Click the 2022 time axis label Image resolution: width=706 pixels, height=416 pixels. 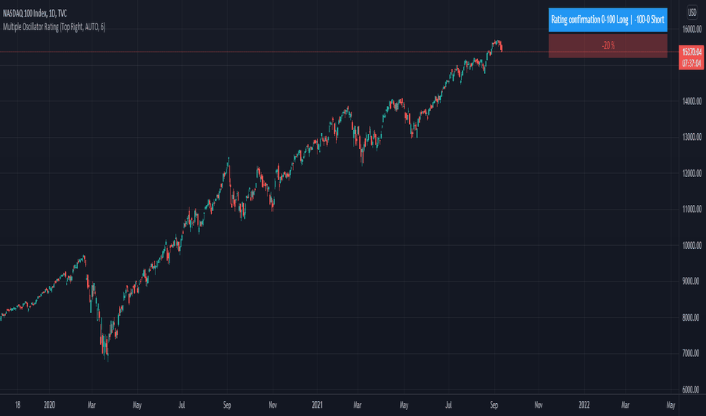tap(584, 405)
